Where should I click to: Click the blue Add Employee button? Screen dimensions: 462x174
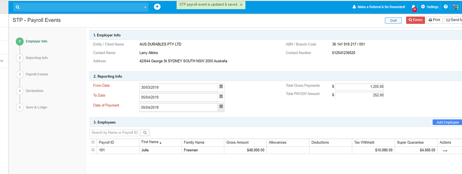tap(447, 122)
